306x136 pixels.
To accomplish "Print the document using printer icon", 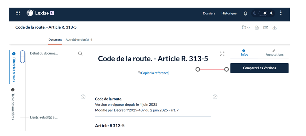I will pyautogui.click(x=257, y=27).
